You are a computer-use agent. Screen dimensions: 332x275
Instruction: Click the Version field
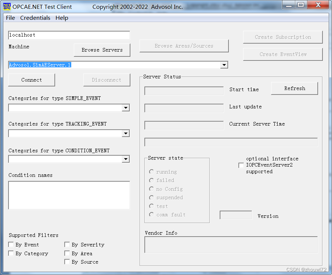(236, 215)
